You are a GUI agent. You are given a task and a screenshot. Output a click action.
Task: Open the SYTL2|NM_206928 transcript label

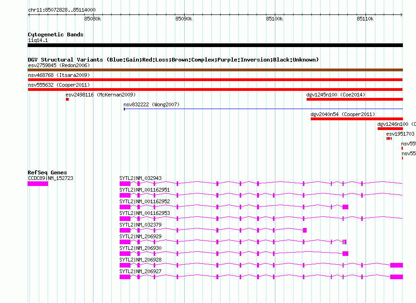(x=140, y=260)
